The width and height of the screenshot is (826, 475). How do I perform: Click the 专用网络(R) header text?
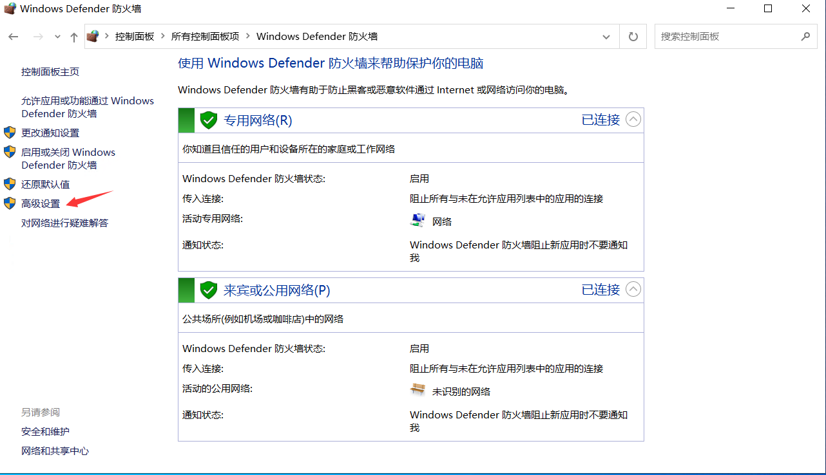click(258, 120)
